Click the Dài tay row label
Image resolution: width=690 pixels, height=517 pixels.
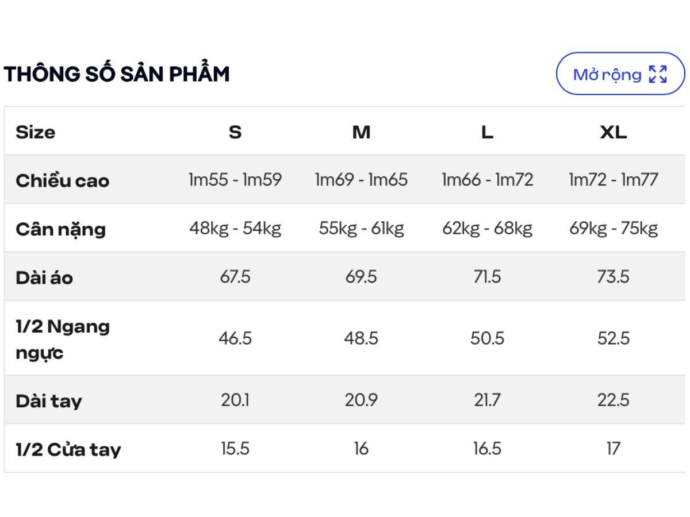coord(49,400)
